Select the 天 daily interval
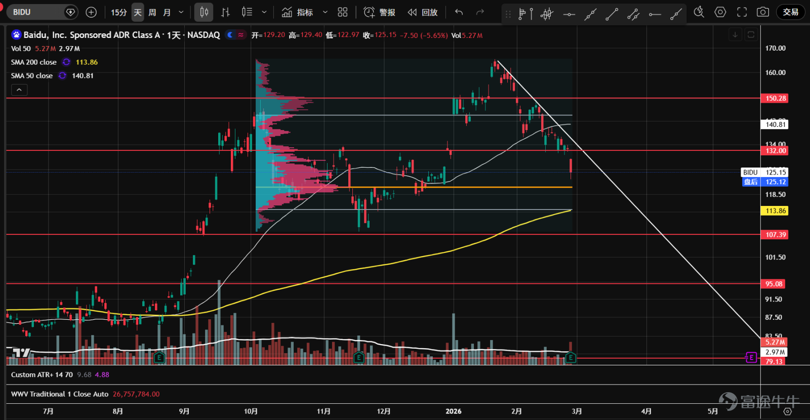810x420 pixels. (x=138, y=12)
